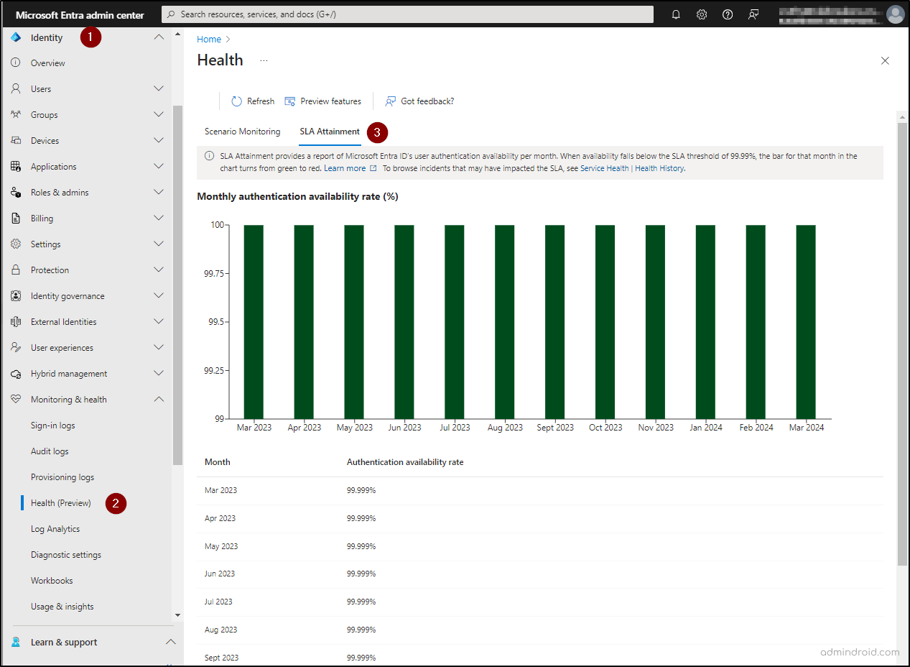Open notifications via the bell icon
This screenshot has height=667, width=910.
coord(675,14)
